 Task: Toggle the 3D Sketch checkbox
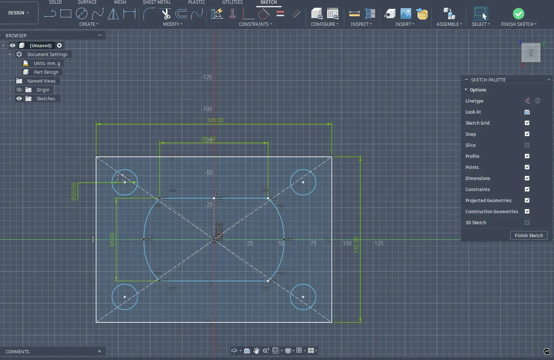(527, 222)
